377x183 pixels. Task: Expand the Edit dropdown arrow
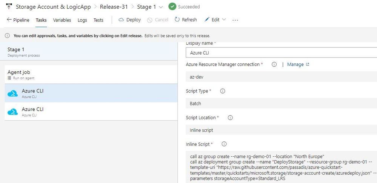click(224, 20)
